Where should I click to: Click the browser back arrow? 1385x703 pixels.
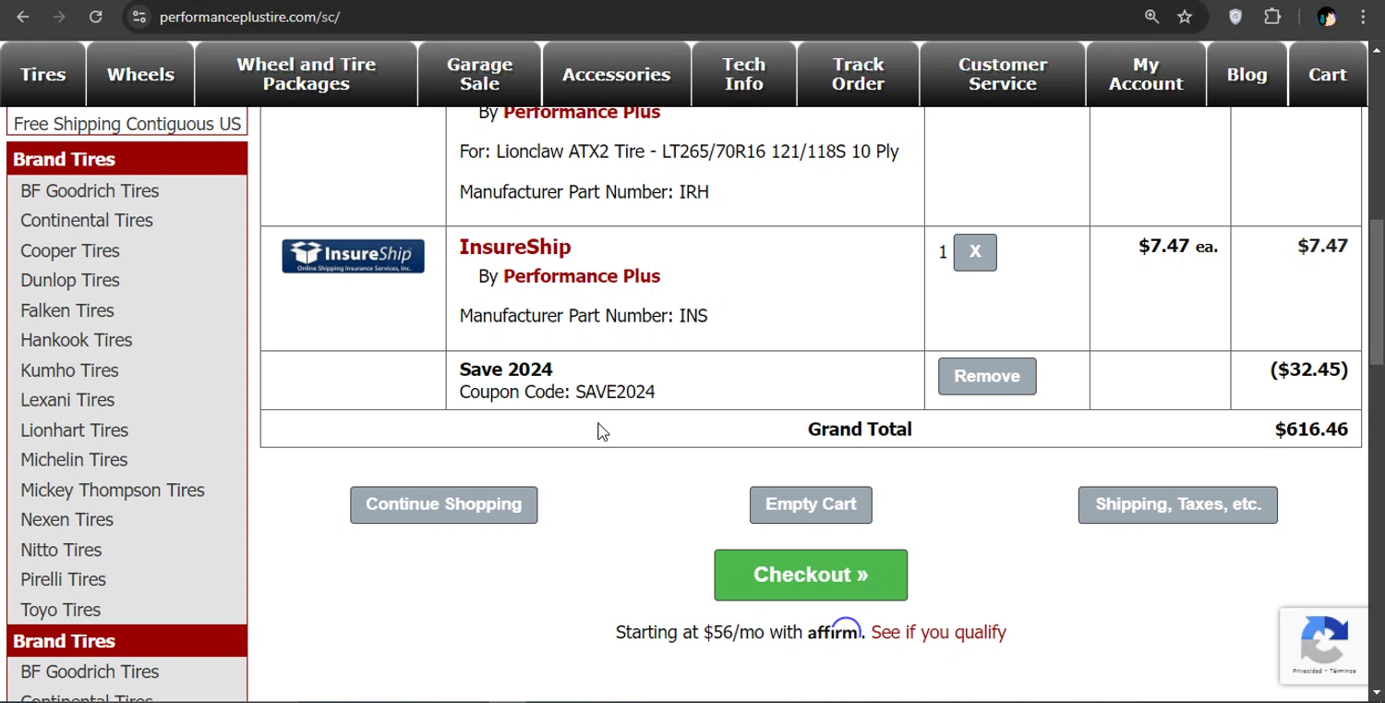(x=23, y=17)
